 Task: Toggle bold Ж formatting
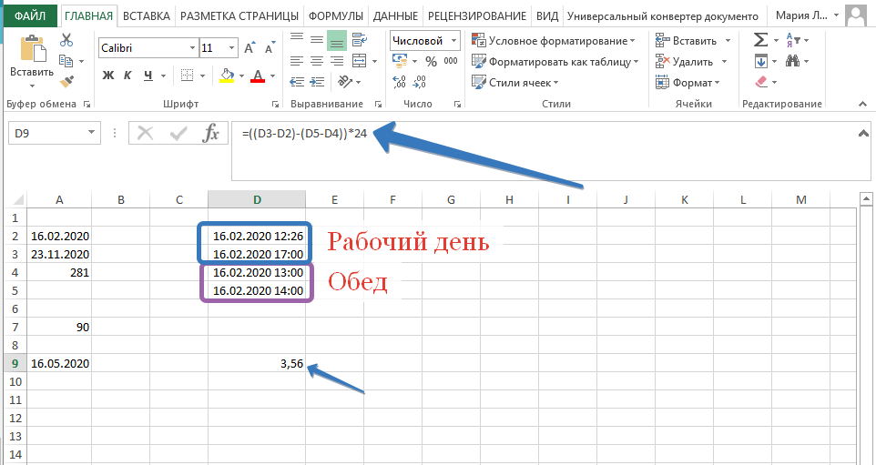[108, 75]
